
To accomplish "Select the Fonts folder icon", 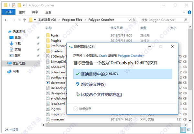I will pyautogui.click(x=48, y=35).
